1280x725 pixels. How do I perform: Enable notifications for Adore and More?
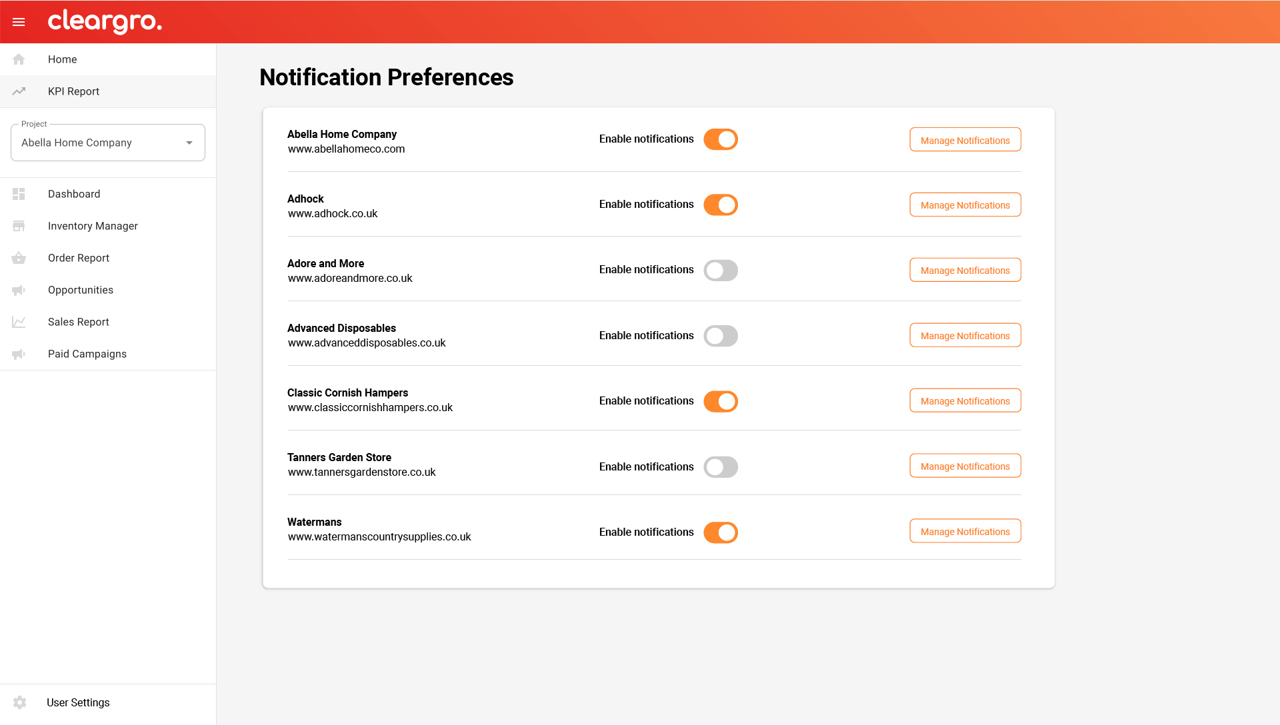tap(721, 270)
